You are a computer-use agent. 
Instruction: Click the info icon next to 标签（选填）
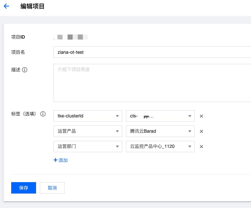point(43,114)
